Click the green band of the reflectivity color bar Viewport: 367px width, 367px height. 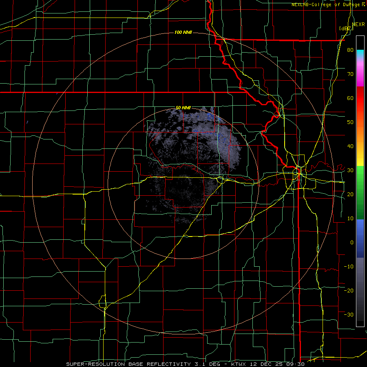[360, 193]
